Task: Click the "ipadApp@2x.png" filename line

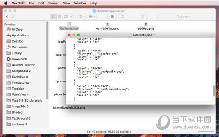Action: [x=100, y=71]
